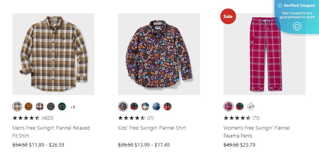This screenshot has width=319, height=162.
Task: Open Kids' Free Swingin' Flannel Shirt link
Action: (x=152, y=128)
